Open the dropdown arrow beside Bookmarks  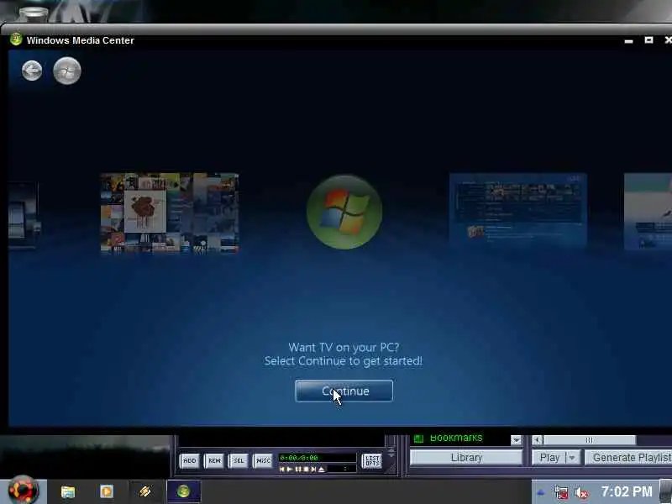(517, 440)
